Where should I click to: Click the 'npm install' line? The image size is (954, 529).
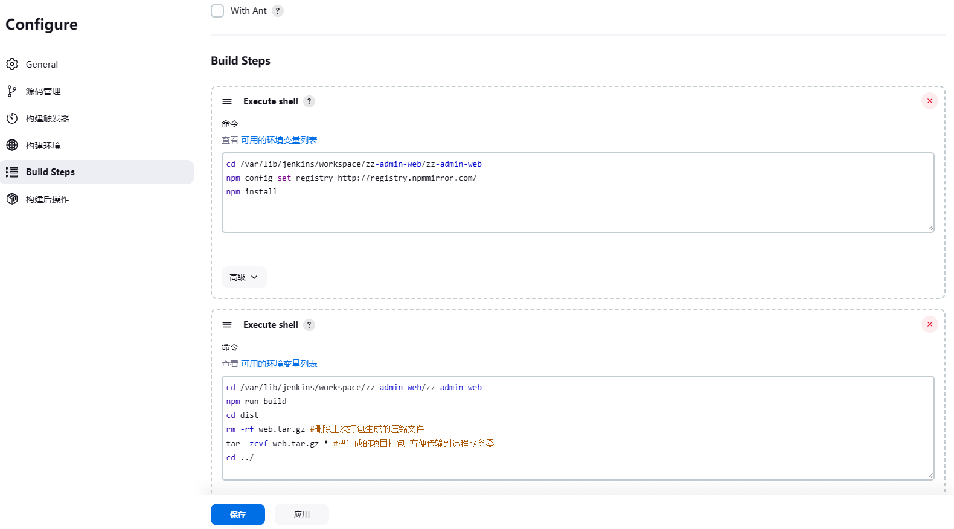252,192
